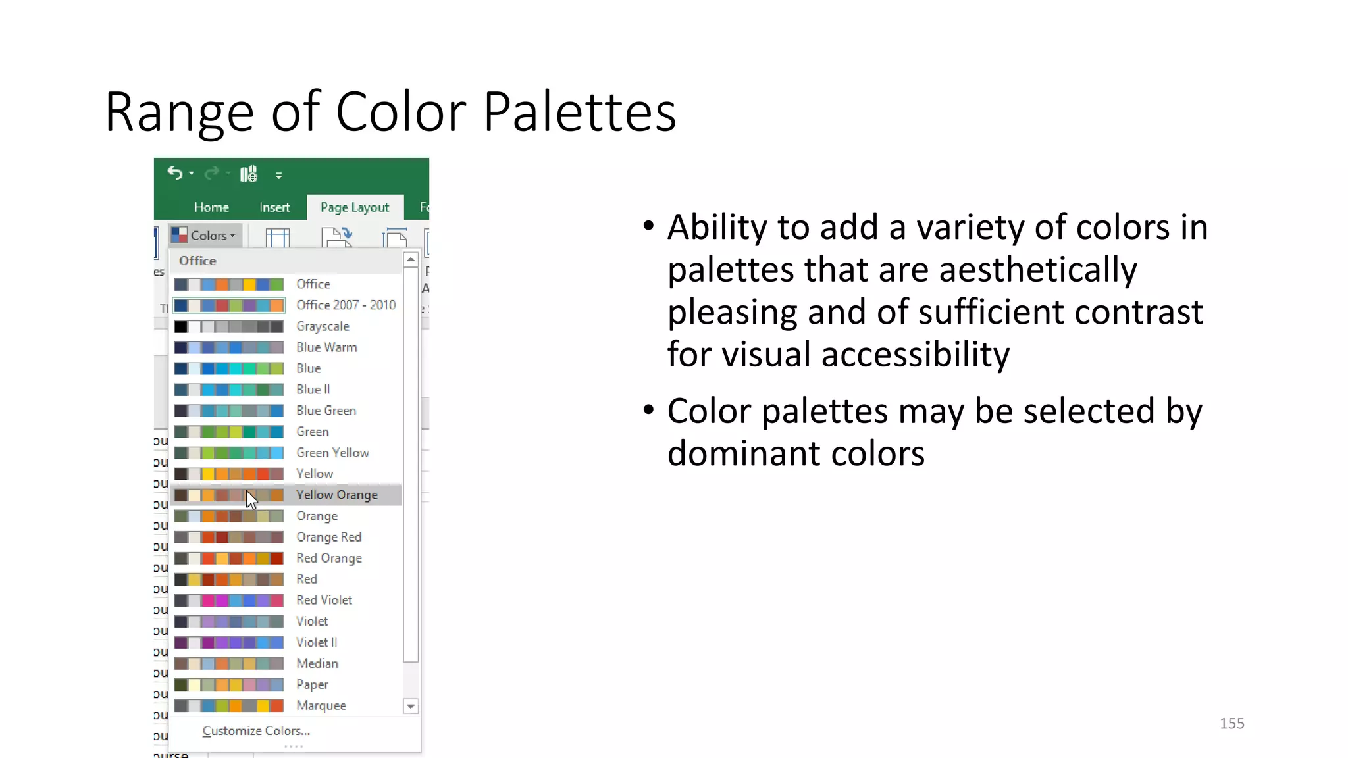Click the Orientation page icon
This screenshot has height=758, width=1348.
(337, 237)
